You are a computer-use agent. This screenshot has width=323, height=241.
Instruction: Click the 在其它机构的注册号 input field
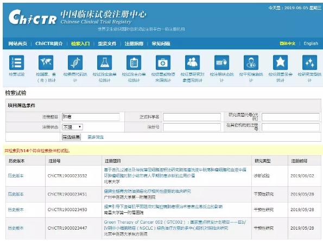coord(290,127)
